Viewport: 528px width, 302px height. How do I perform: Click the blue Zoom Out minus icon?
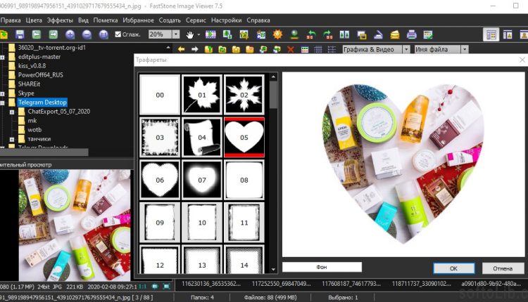87,34
